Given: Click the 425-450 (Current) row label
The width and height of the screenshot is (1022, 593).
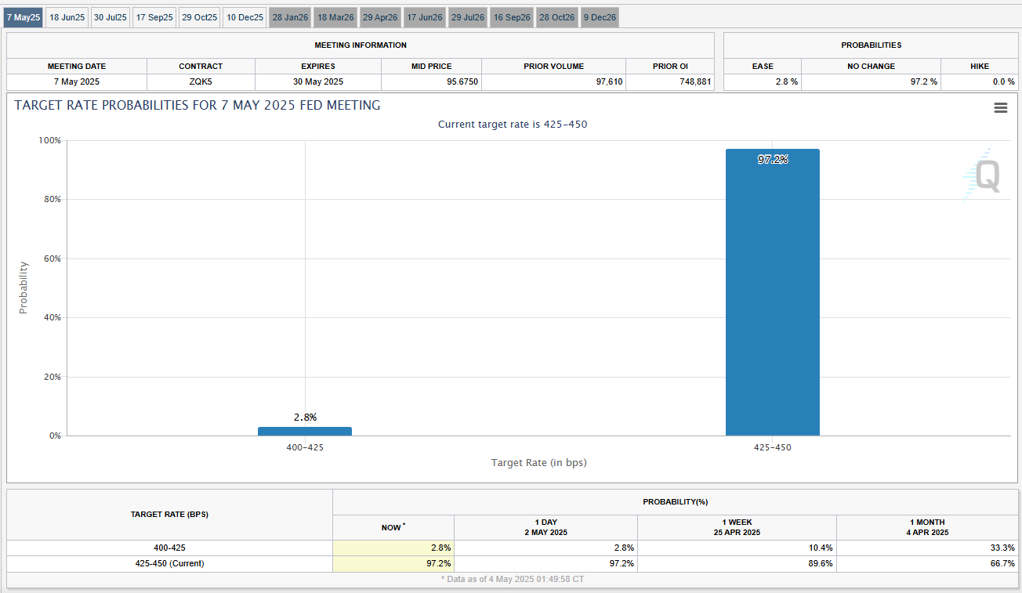Looking at the screenshot, I should point(169,564).
